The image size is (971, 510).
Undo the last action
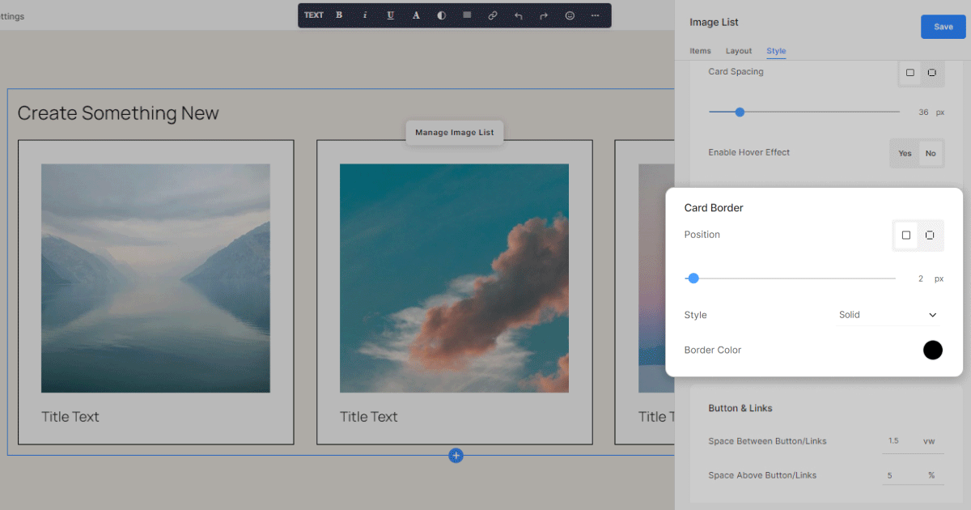point(519,15)
